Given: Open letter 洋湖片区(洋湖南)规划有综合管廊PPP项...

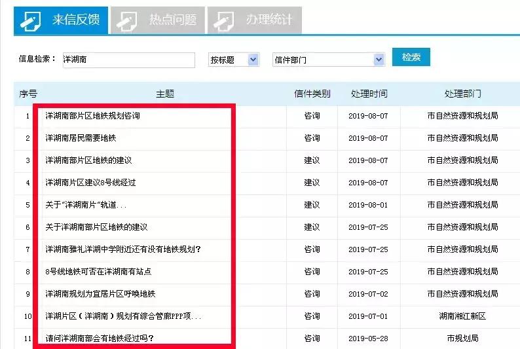Looking at the screenshot, I should (x=123, y=316).
